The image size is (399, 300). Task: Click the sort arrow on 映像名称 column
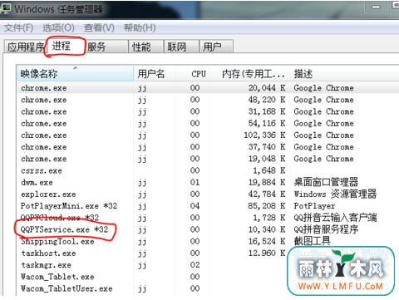pos(76,68)
